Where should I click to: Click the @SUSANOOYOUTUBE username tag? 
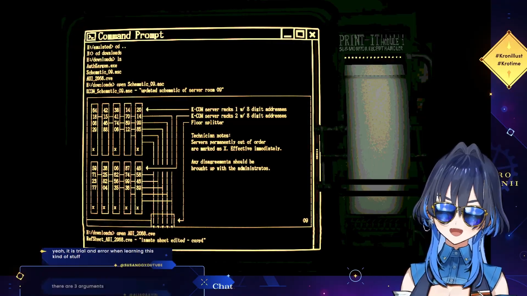(141, 265)
